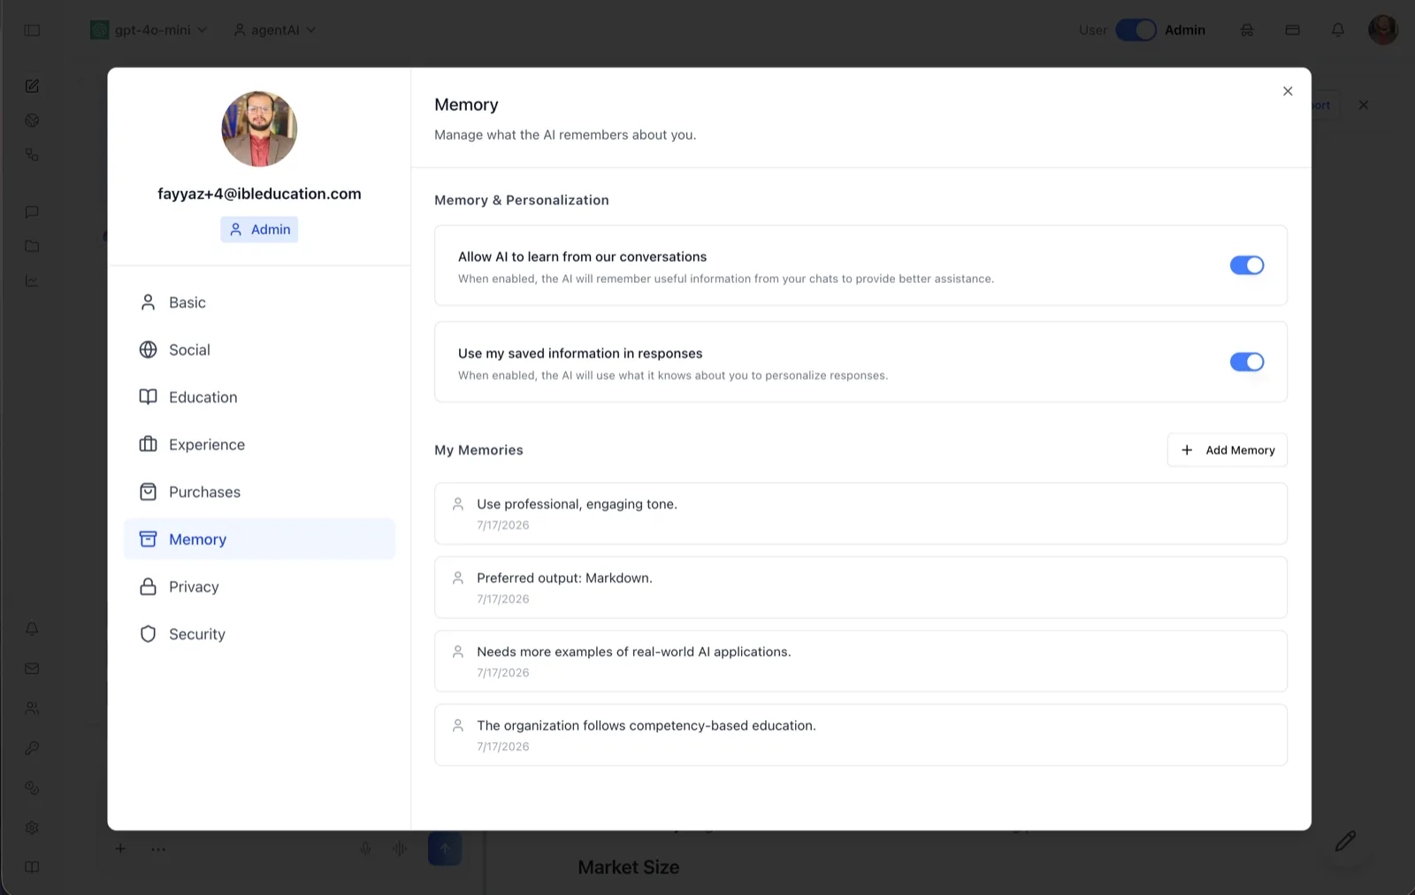Image resolution: width=1415 pixels, height=895 pixels.
Task: Close the Memory settings dialog
Action: click(1288, 91)
